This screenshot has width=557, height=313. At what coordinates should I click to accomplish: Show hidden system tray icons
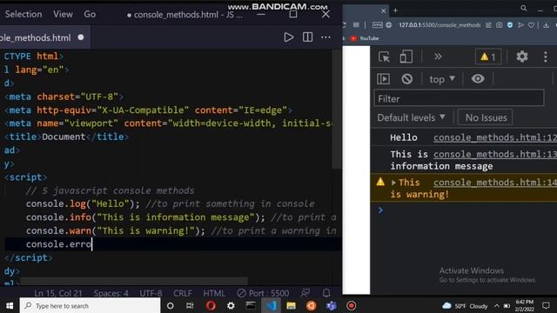coord(497,306)
